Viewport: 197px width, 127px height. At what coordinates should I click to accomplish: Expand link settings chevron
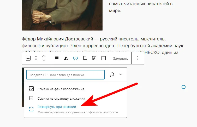coord(121,75)
